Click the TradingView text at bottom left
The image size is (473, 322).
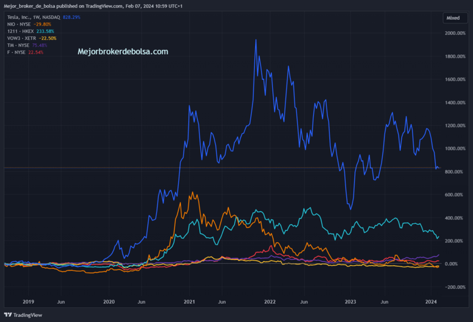[x=28, y=315]
